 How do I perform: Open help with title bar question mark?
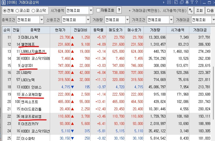coord(197,2)
